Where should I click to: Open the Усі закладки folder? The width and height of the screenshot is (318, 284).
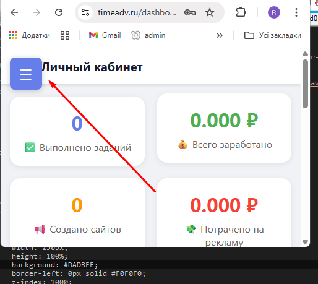click(272, 35)
